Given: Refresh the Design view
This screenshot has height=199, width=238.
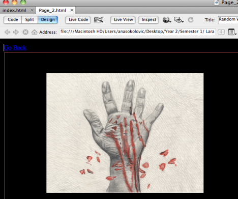Looking at the screenshot, I should 191,20.
